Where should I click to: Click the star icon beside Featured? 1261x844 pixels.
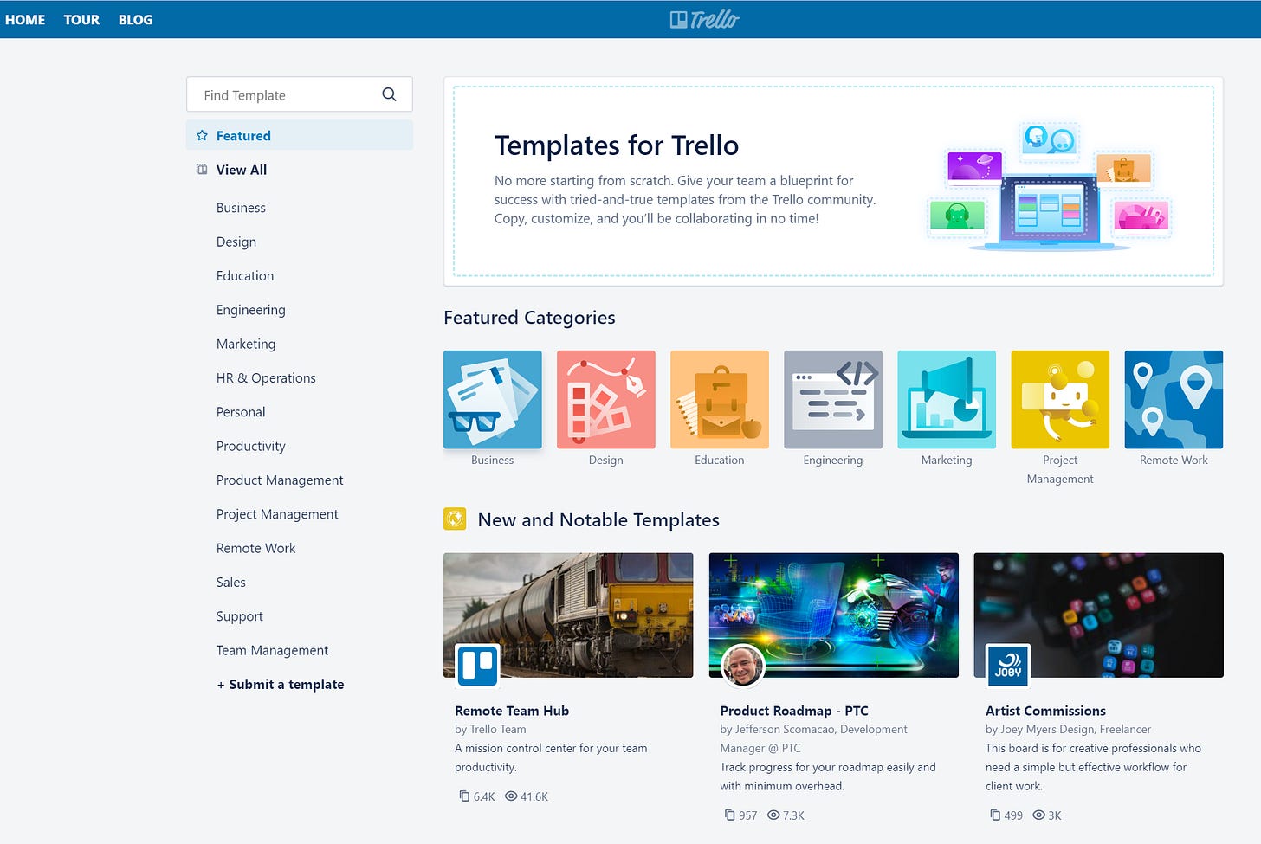pos(202,135)
